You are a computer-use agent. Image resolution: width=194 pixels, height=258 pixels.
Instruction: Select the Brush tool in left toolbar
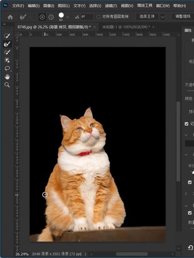click(x=7, y=52)
